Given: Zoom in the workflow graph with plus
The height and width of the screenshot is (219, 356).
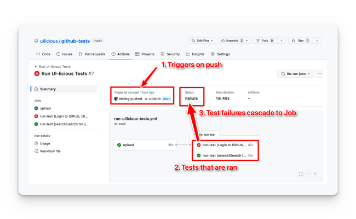Looking at the screenshot, I should (x=315, y=174).
